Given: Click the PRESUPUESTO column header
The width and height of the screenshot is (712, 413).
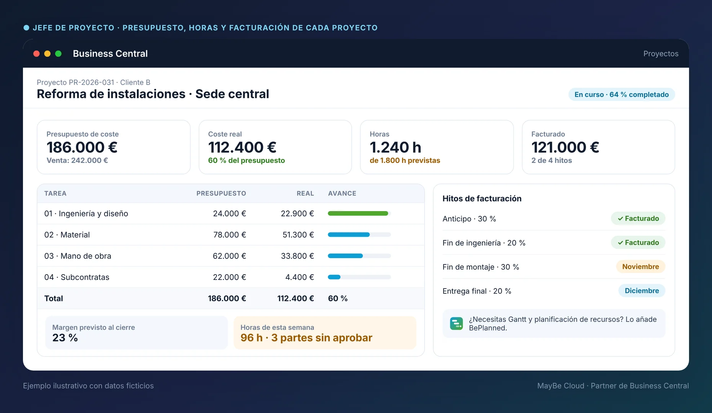Looking at the screenshot, I should pyautogui.click(x=221, y=193).
